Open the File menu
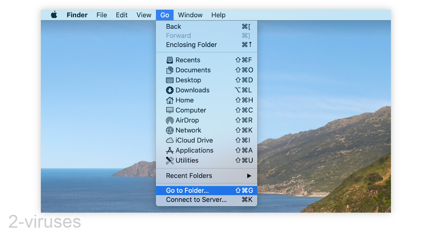Viewport: 430px width, 232px height. tap(102, 15)
